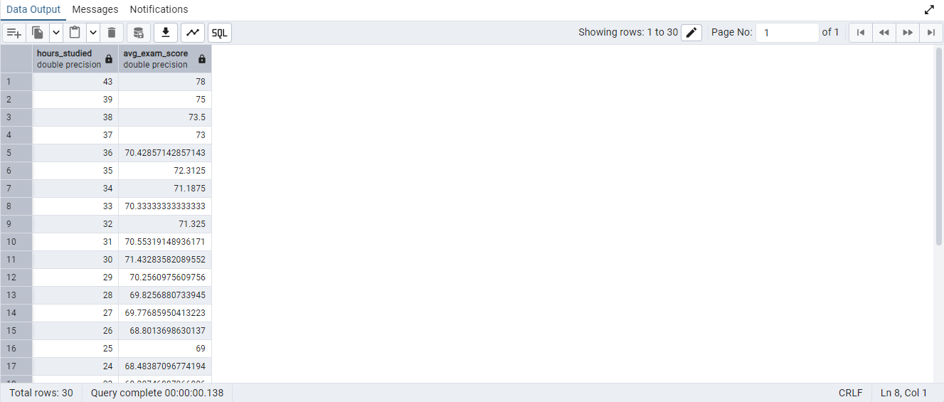Go to last page icon
Viewport: 944px width, 402px height.
[x=930, y=33]
